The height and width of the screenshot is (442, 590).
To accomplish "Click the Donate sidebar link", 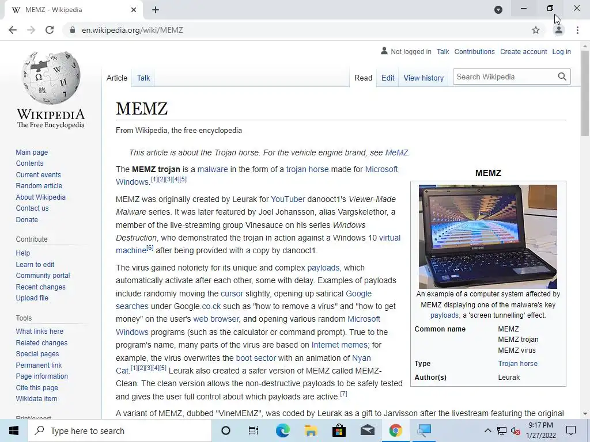I will [27, 219].
